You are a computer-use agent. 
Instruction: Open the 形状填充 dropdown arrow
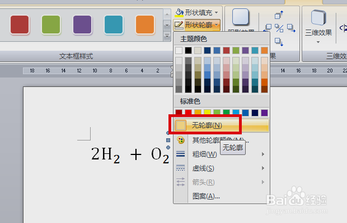217,13
